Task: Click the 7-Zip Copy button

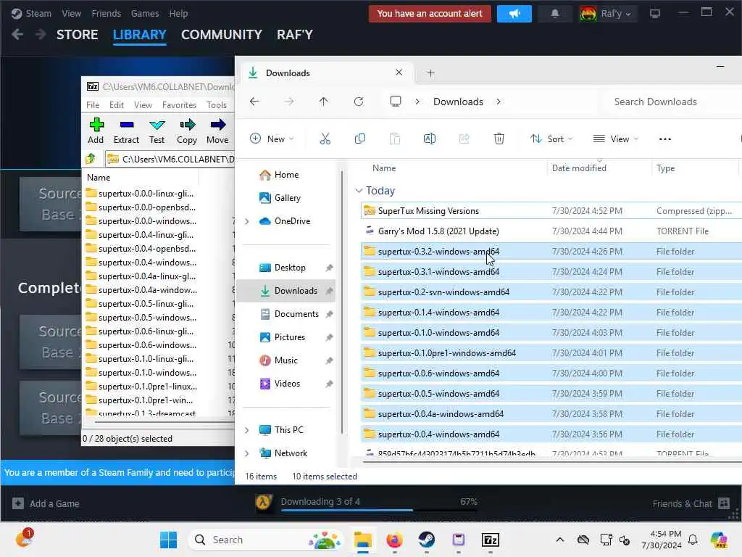Action: (x=187, y=131)
